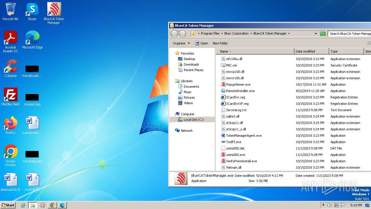The height and width of the screenshot is (209, 371).
Task: Open Internet Explorer from taskbar
Action: (x=23, y=205)
